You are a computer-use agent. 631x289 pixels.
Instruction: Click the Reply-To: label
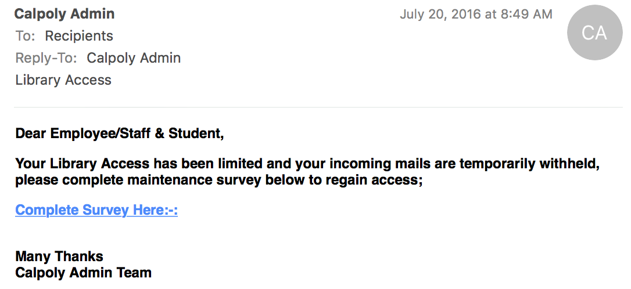pyautogui.click(x=46, y=58)
